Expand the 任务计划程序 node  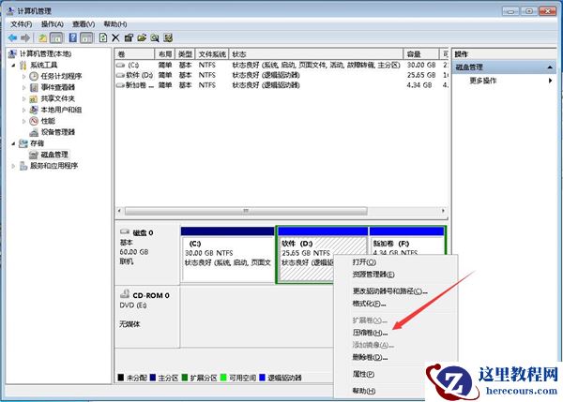24,77
